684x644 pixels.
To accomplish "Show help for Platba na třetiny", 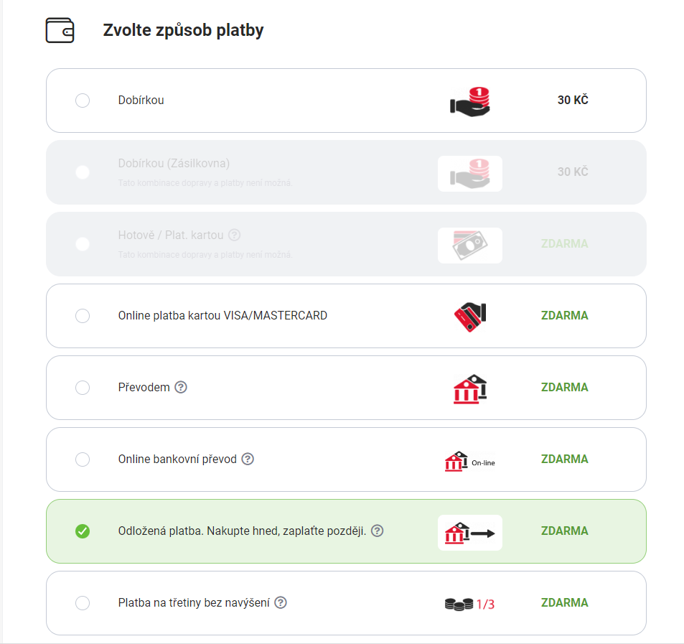I will tap(281, 602).
